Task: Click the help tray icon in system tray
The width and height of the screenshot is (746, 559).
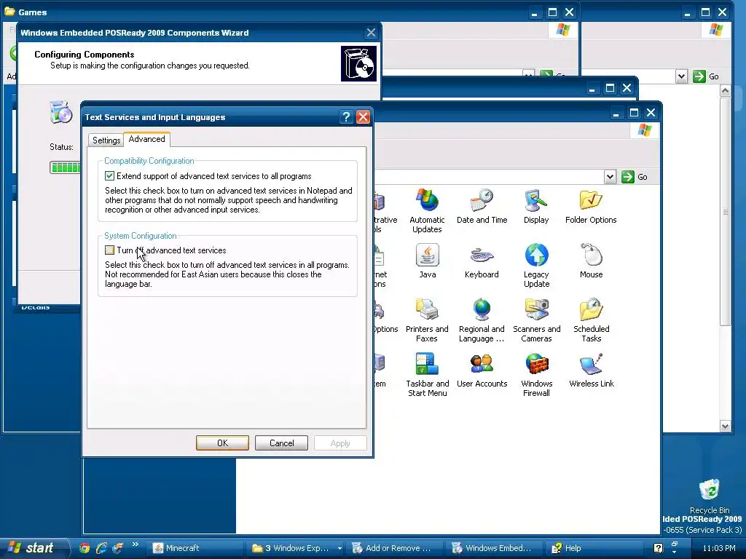Action: pyautogui.click(x=658, y=548)
